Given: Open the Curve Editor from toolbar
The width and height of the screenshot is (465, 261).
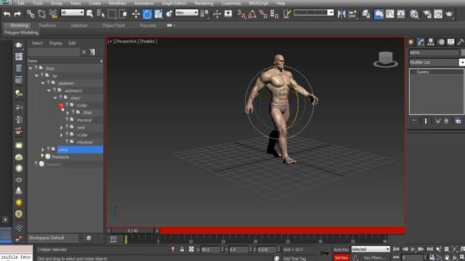Looking at the screenshot, I should [390, 14].
